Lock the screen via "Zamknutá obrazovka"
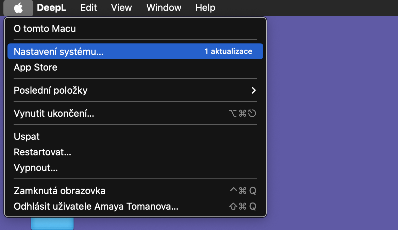The height and width of the screenshot is (230, 398). click(60, 191)
